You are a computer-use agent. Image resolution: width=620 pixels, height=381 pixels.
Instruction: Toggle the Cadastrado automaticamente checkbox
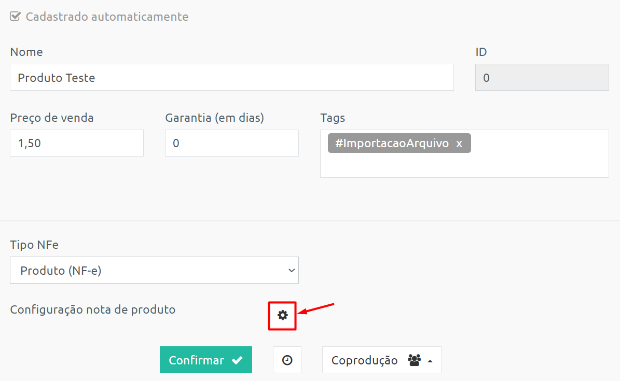pyautogui.click(x=16, y=17)
